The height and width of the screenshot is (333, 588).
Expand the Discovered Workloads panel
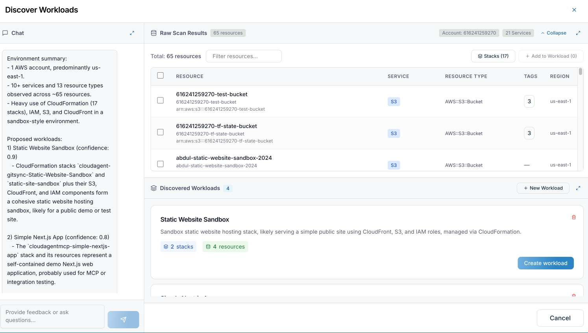pos(578,188)
